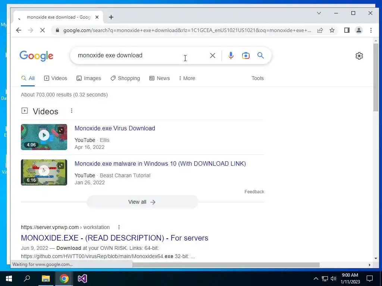Click the Chrome taskbar icon

click(64, 279)
